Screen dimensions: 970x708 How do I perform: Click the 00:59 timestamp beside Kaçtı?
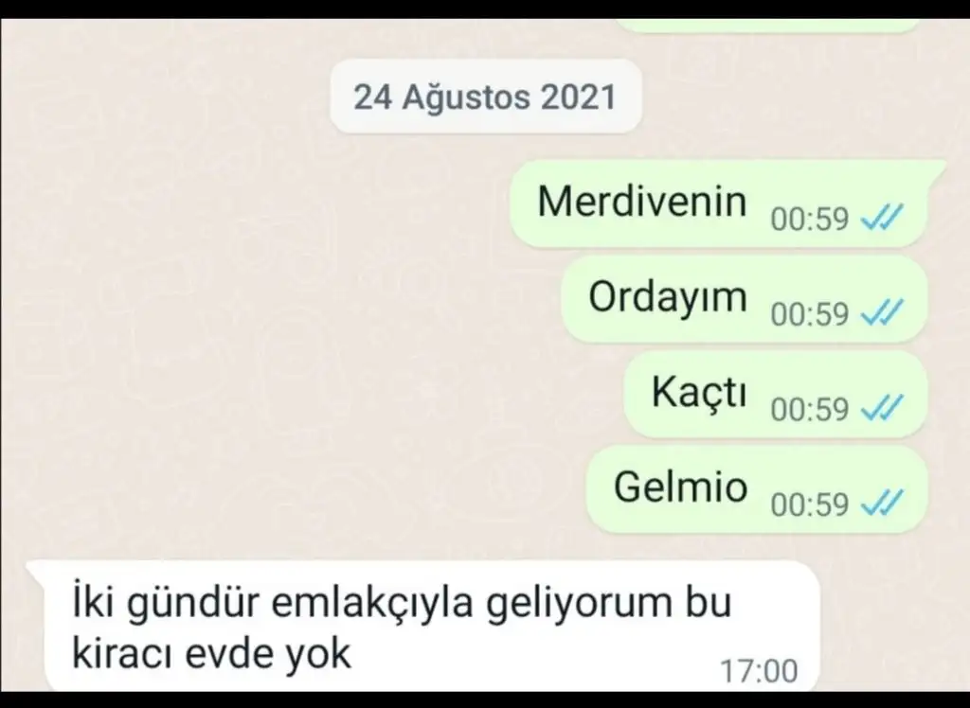point(809,409)
